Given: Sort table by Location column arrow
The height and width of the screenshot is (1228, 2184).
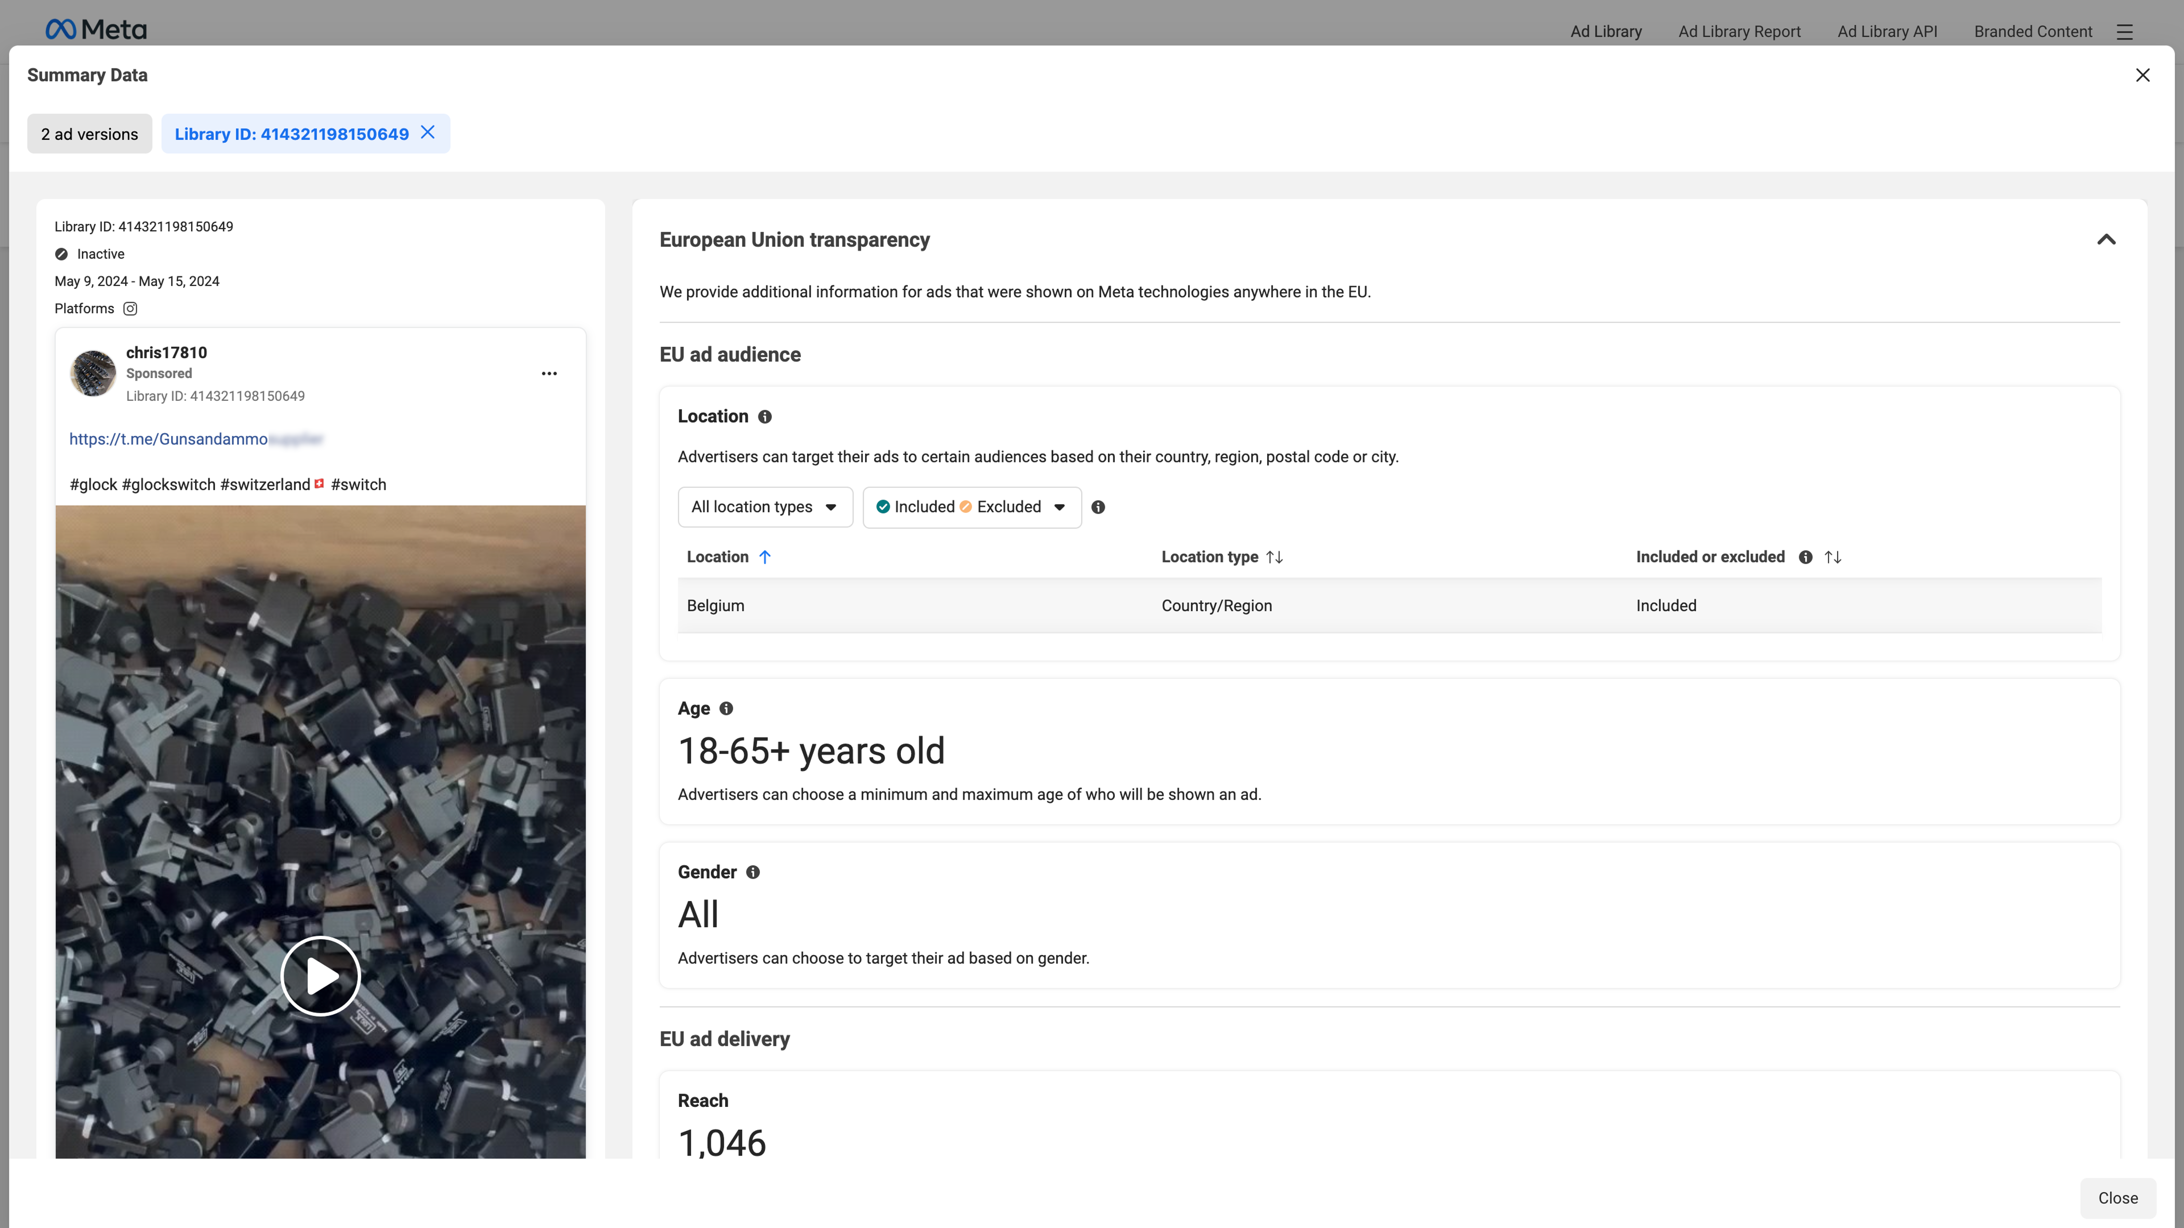Looking at the screenshot, I should 765,557.
